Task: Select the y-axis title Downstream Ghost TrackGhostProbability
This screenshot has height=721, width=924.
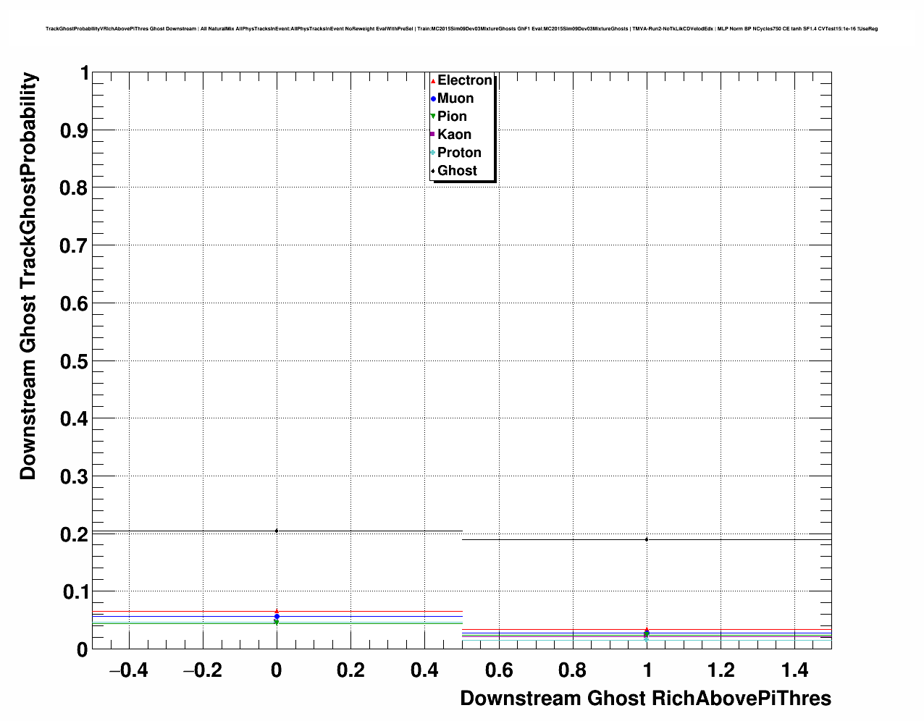Action: pyautogui.click(x=28, y=277)
